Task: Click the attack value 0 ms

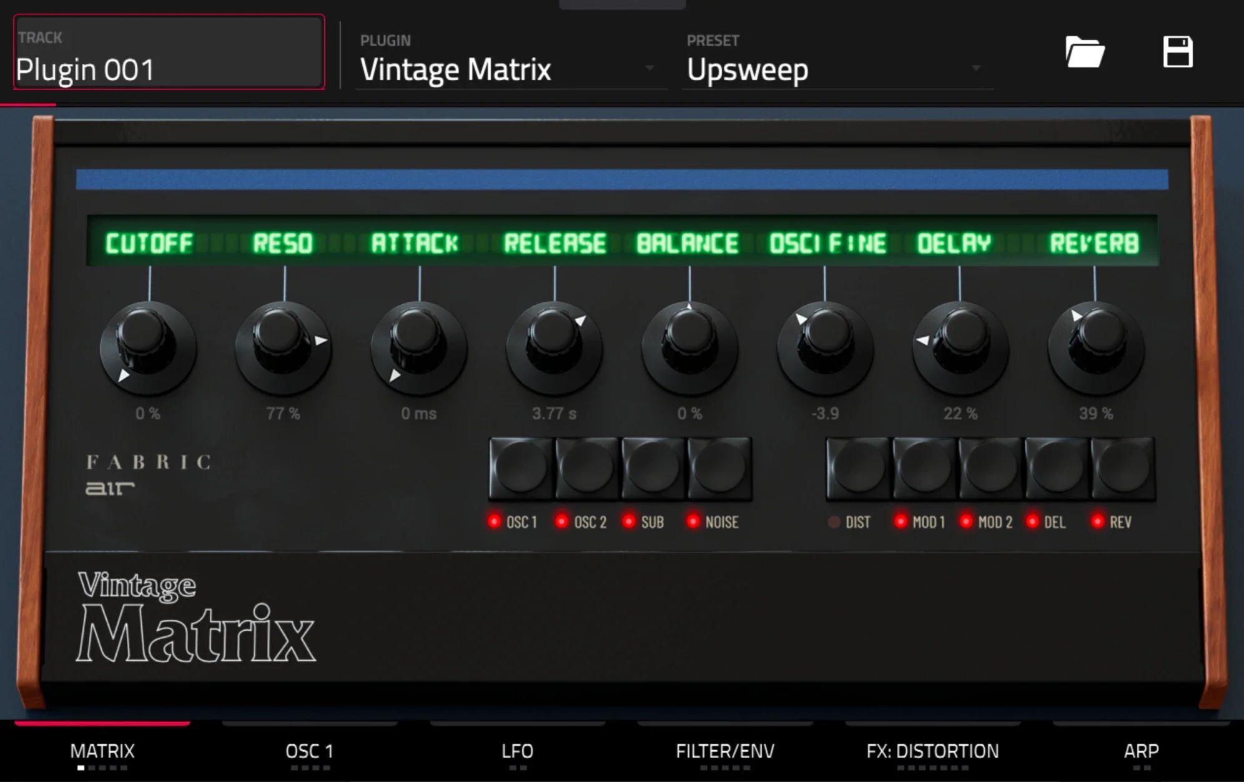Action: tap(418, 413)
